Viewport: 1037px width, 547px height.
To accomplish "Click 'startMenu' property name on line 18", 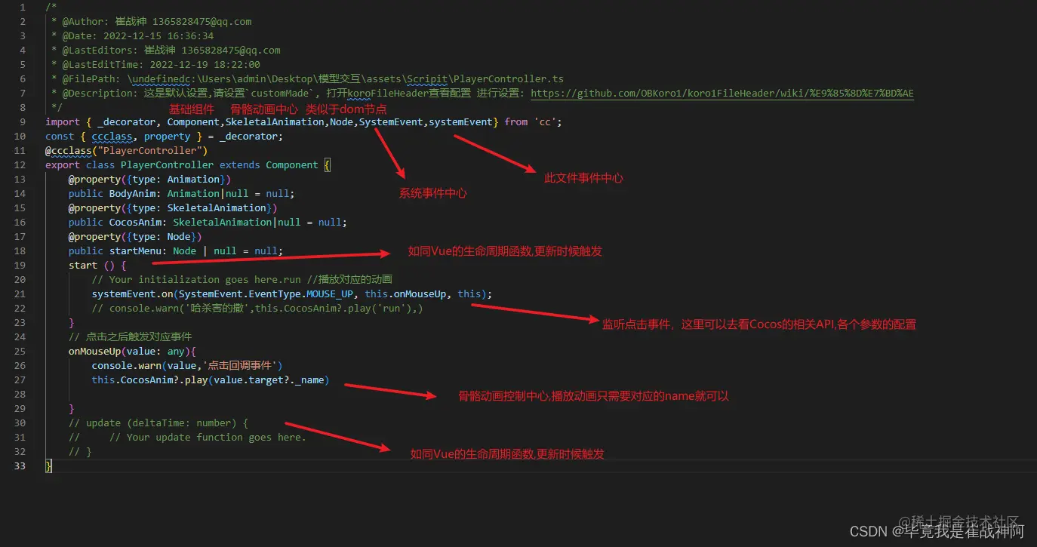I will 136,251.
